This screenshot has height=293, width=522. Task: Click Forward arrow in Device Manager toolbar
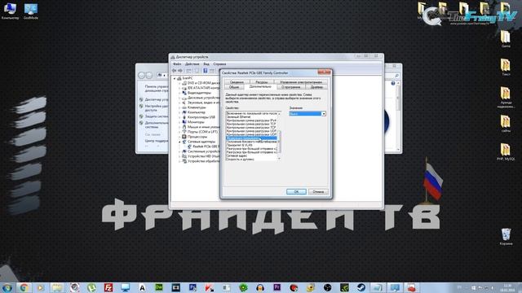click(180, 71)
